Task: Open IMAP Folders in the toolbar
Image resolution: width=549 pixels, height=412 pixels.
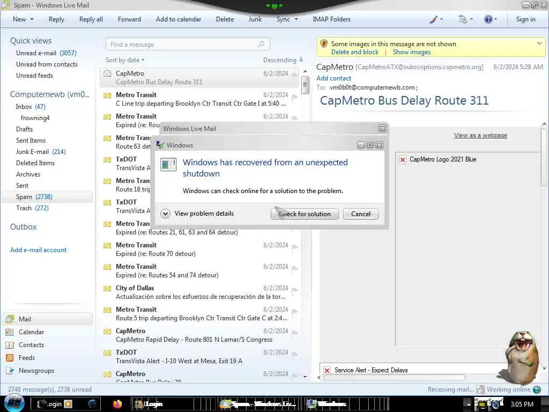Action: [331, 19]
